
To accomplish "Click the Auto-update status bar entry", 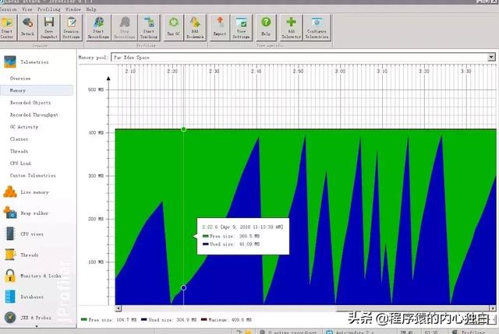I will point(349,332).
